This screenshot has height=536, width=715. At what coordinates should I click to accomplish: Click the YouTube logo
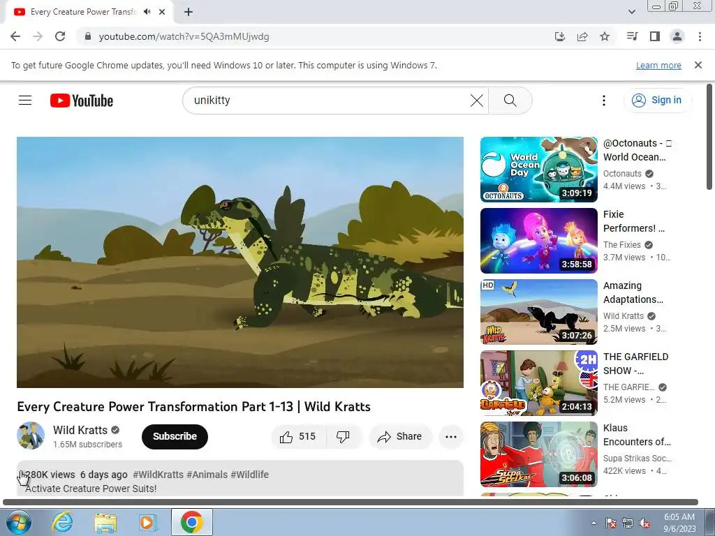[x=82, y=100]
